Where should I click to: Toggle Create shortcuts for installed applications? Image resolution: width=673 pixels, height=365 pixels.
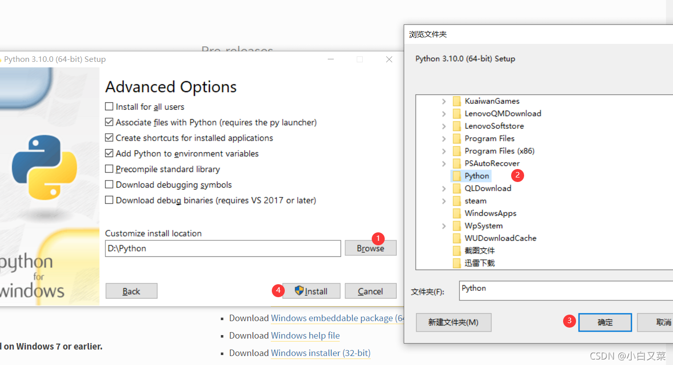pos(109,138)
